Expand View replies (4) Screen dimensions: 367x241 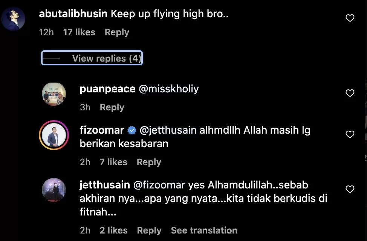pos(92,58)
